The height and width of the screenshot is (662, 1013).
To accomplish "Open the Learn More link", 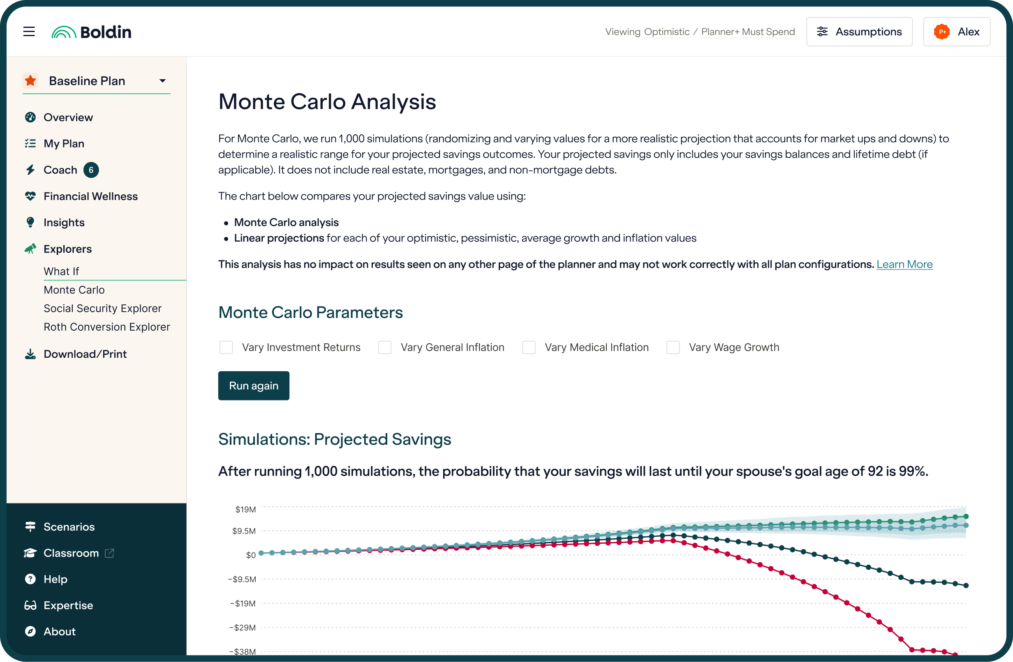I will coord(904,264).
